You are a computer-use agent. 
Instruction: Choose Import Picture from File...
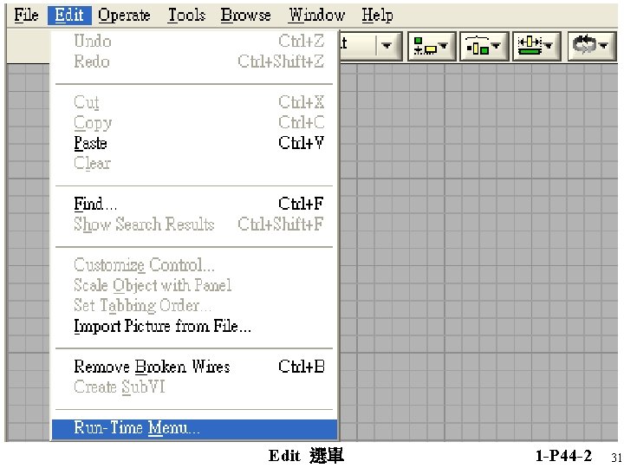coord(195,326)
